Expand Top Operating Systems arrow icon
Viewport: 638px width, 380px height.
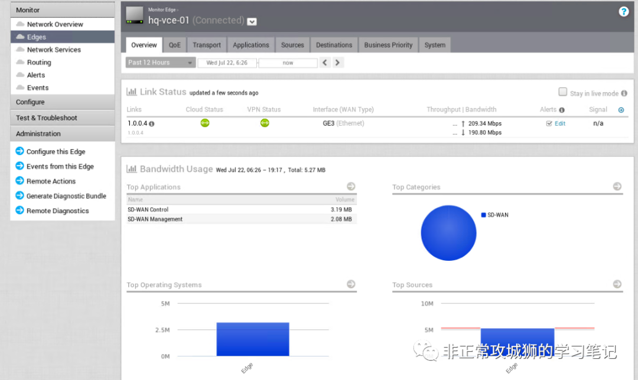(351, 284)
